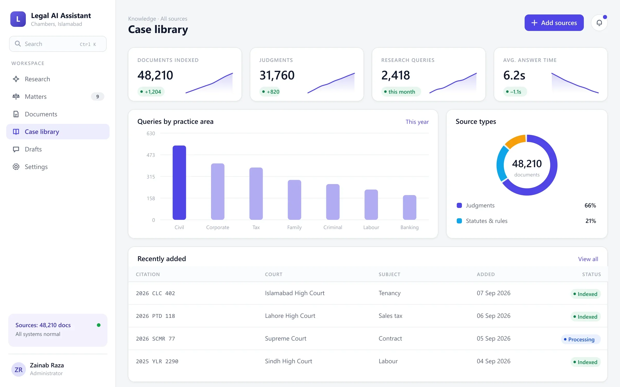Click the Drafts chat bubble icon
This screenshot has width=620, height=387.
click(16, 149)
